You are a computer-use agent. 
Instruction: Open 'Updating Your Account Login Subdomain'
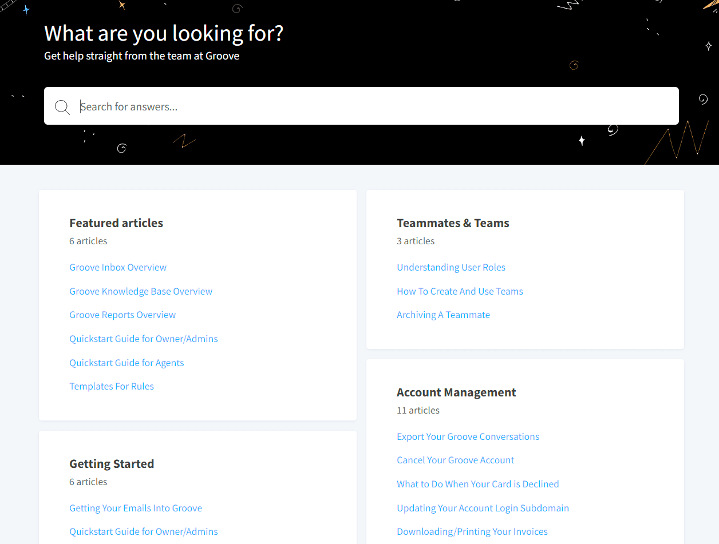click(483, 508)
